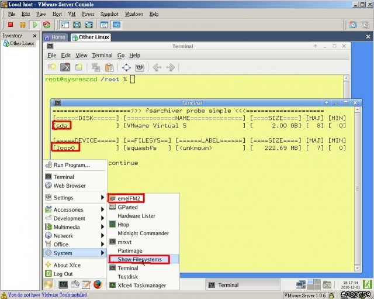Launch GParted from the System submenu
The image size is (374, 299).
pos(143,207)
